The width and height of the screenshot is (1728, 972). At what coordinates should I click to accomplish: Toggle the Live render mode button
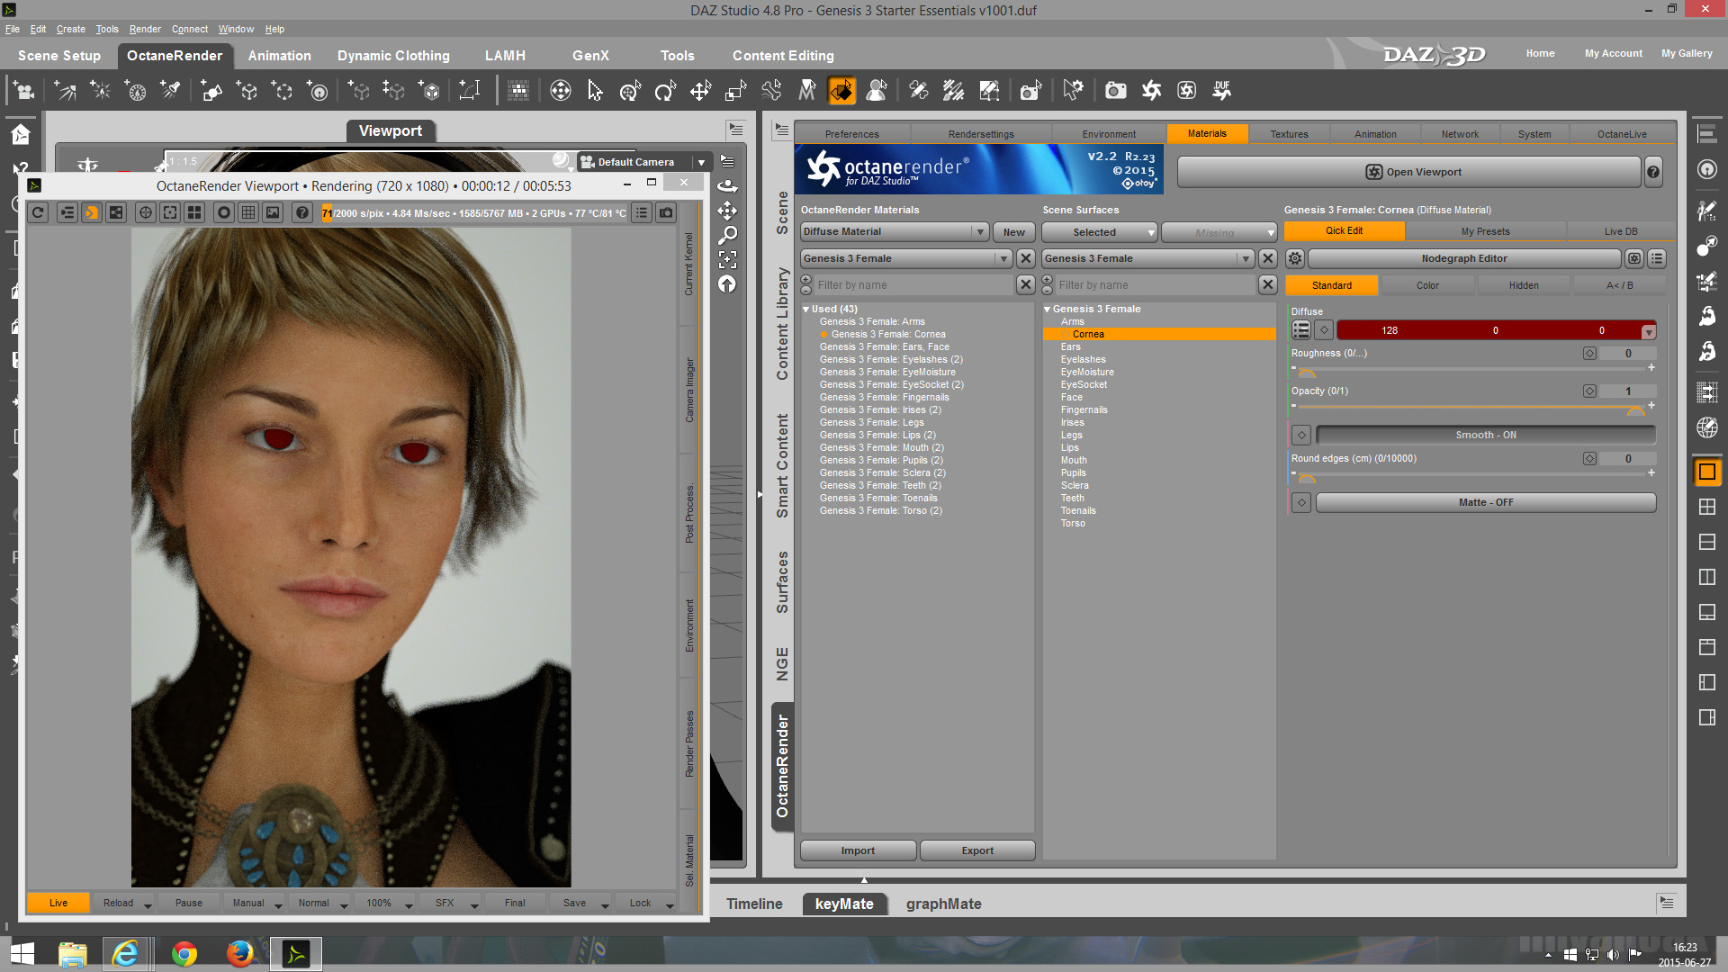58,903
